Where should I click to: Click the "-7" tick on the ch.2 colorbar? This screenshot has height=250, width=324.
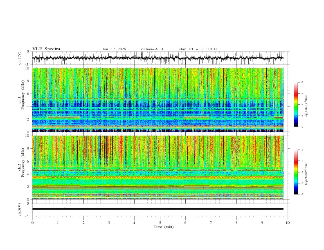(x=301, y=194)
